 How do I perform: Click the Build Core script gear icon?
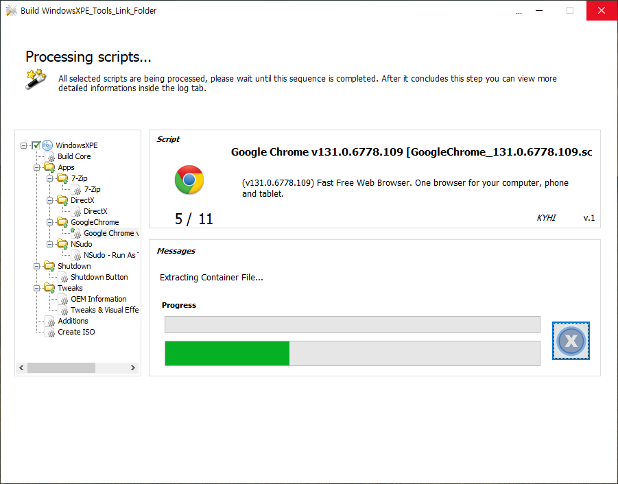point(51,157)
